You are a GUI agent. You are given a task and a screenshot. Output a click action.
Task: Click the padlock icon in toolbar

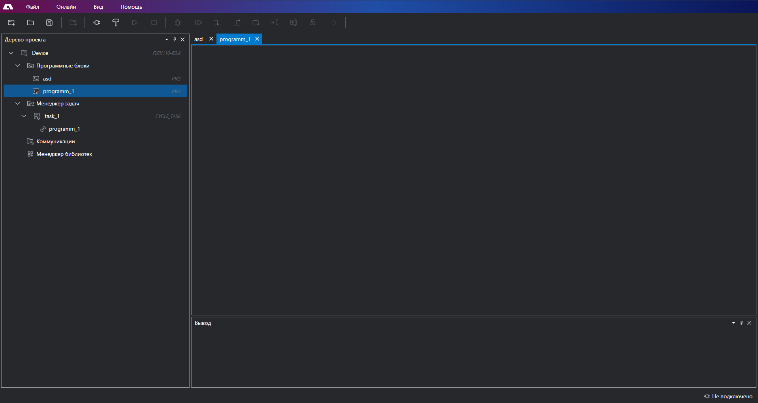312,22
